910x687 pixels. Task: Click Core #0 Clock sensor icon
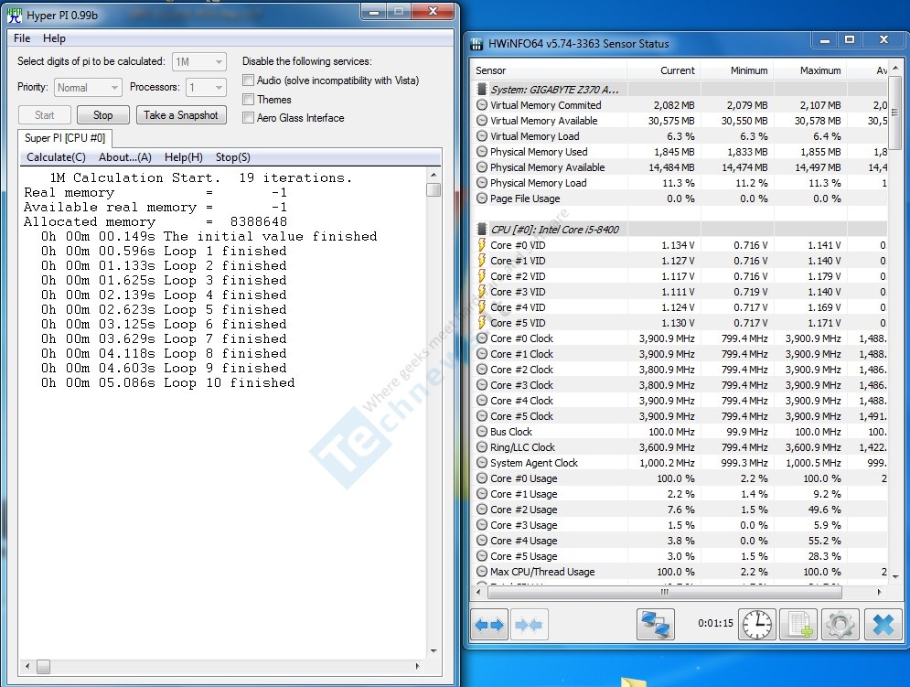point(482,338)
